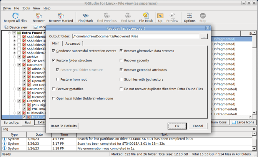
Task: Click the red X icon beside JPEG Digi
Action: coord(29,105)
